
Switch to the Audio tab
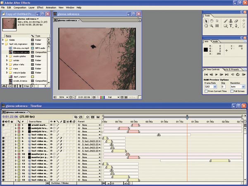click(216, 41)
